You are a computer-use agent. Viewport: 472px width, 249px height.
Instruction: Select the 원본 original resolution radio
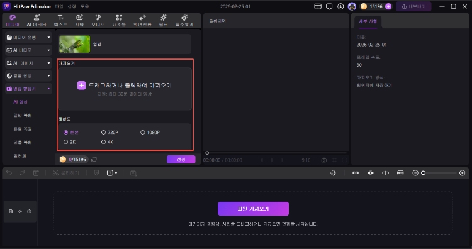[65, 132]
